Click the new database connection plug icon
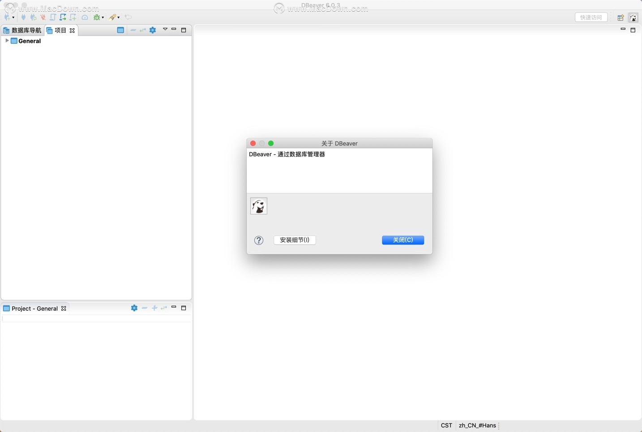 (7, 17)
